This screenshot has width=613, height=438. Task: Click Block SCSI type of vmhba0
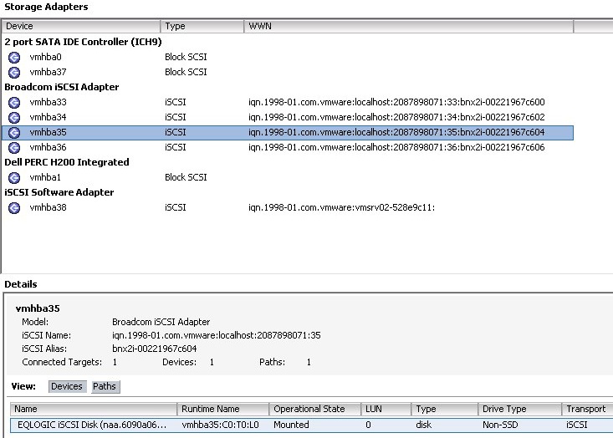pyautogui.click(x=186, y=57)
